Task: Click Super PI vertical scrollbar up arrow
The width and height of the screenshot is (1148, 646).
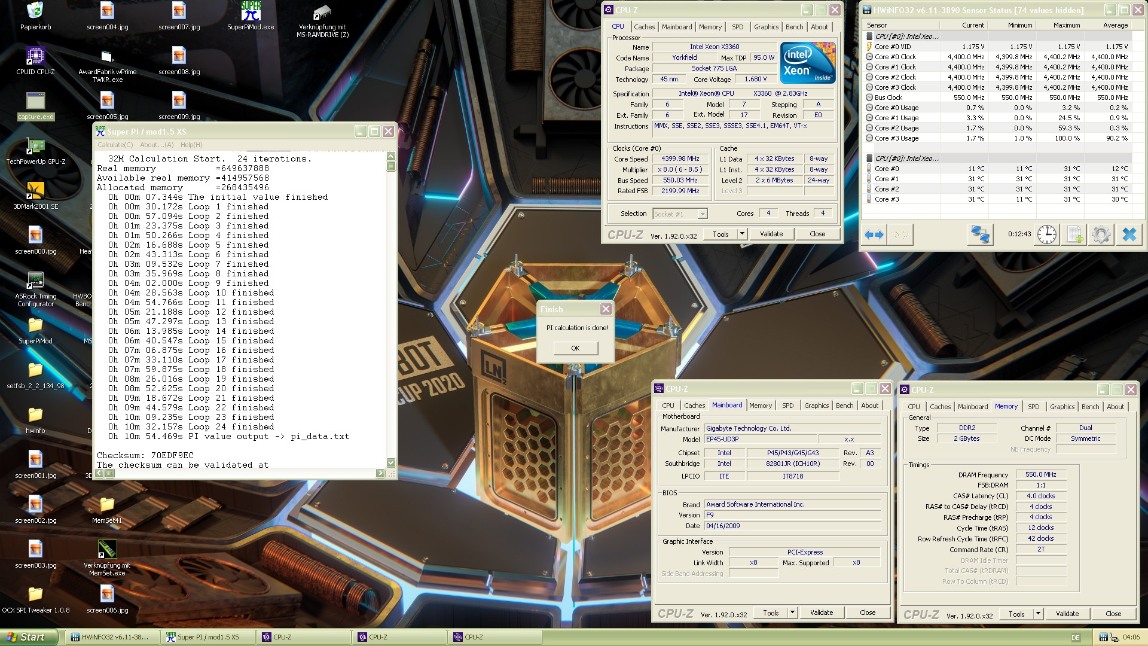Action: [x=391, y=156]
